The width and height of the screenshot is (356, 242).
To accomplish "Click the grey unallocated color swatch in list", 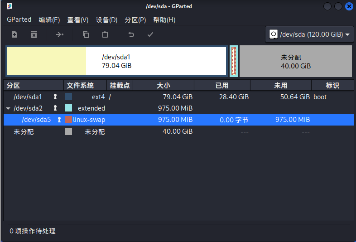I will pos(68,131).
